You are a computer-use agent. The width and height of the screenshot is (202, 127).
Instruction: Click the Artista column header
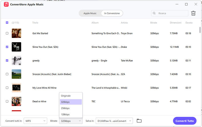124,23
